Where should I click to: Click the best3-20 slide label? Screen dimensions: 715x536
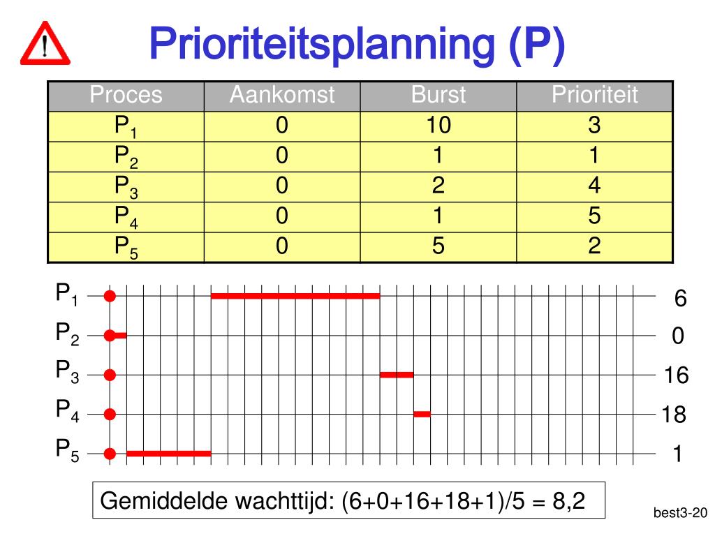[x=680, y=513]
